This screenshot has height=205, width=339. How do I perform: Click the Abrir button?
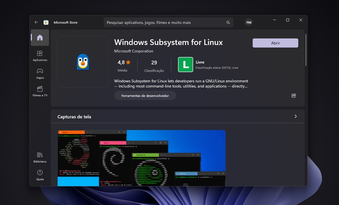pyautogui.click(x=275, y=43)
